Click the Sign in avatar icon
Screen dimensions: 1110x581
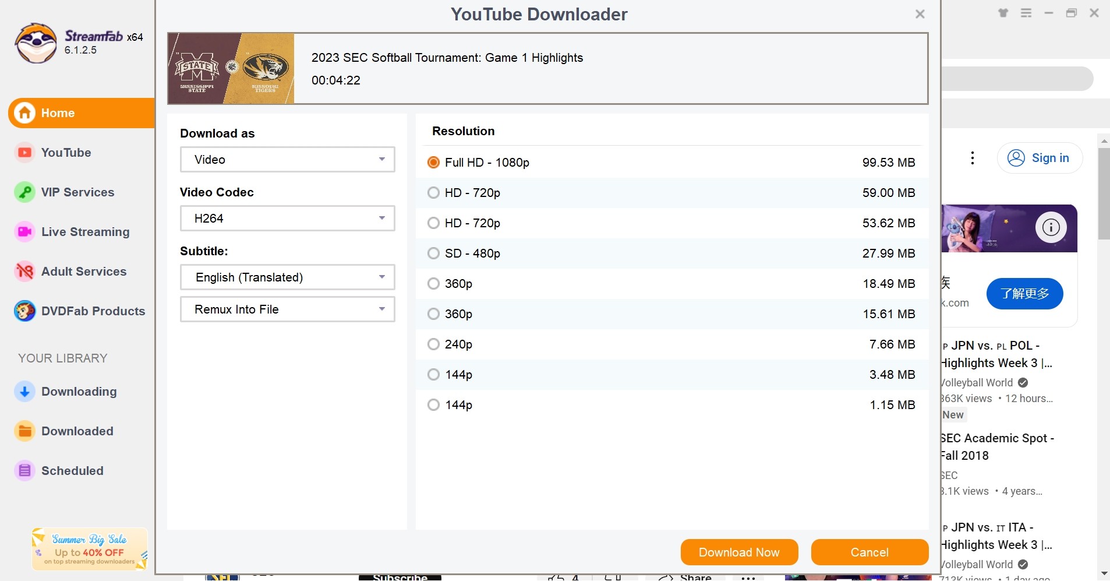1016,158
